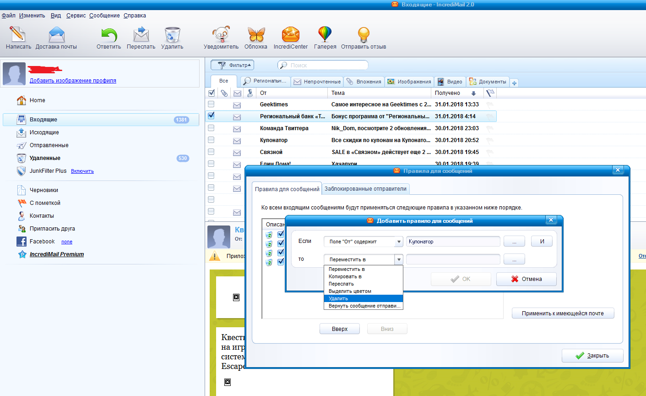The image size is (646, 396).
Task: Click the Включить link for JunkFilter
Action: (82, 171)
